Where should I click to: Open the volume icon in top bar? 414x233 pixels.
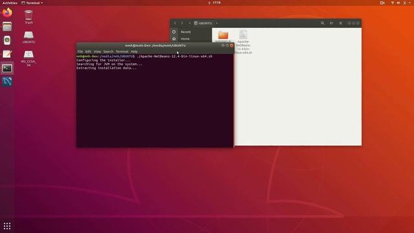(398, 3)
